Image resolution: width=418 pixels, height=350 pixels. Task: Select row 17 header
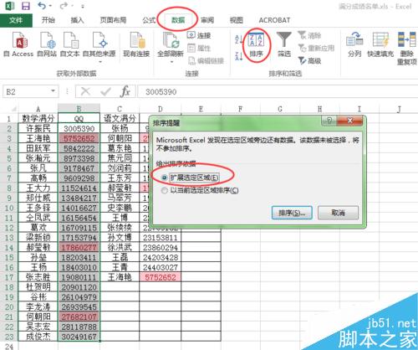9,277
